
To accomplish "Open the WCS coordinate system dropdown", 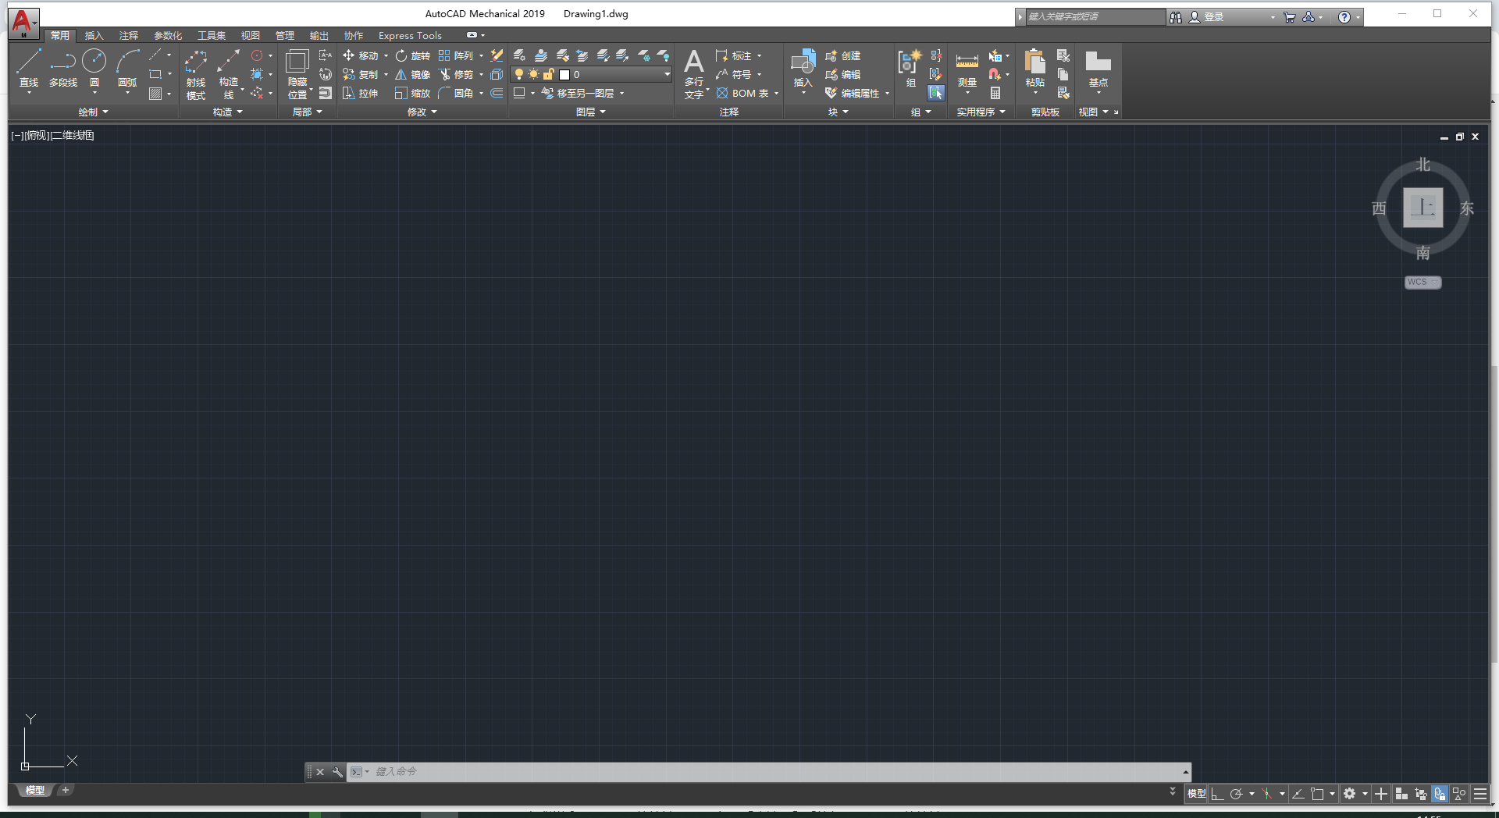I will click(1422, 282).
